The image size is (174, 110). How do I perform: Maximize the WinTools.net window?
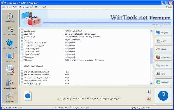click(x=167, y=3)
